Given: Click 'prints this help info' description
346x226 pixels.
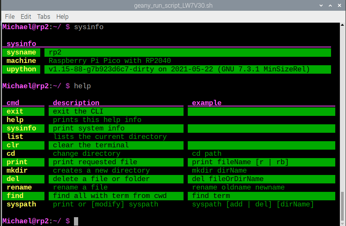Looking at the screenshot, I should (x=97, y=120).
